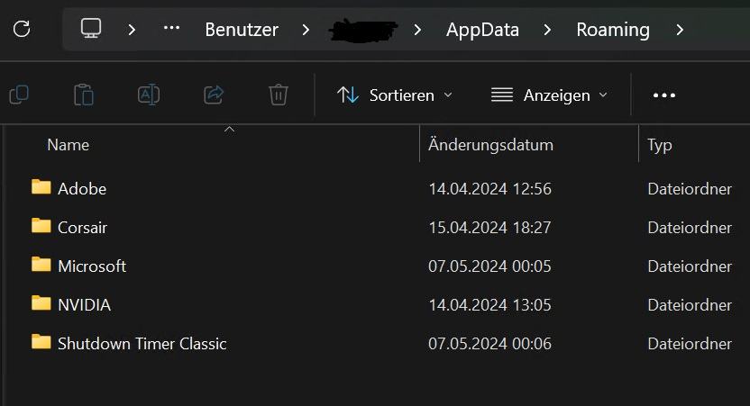Image resolution: width=750 pixels, height=406 pixels.
Task: Click the share icon in toolbar
Action: tap(214, 95)
